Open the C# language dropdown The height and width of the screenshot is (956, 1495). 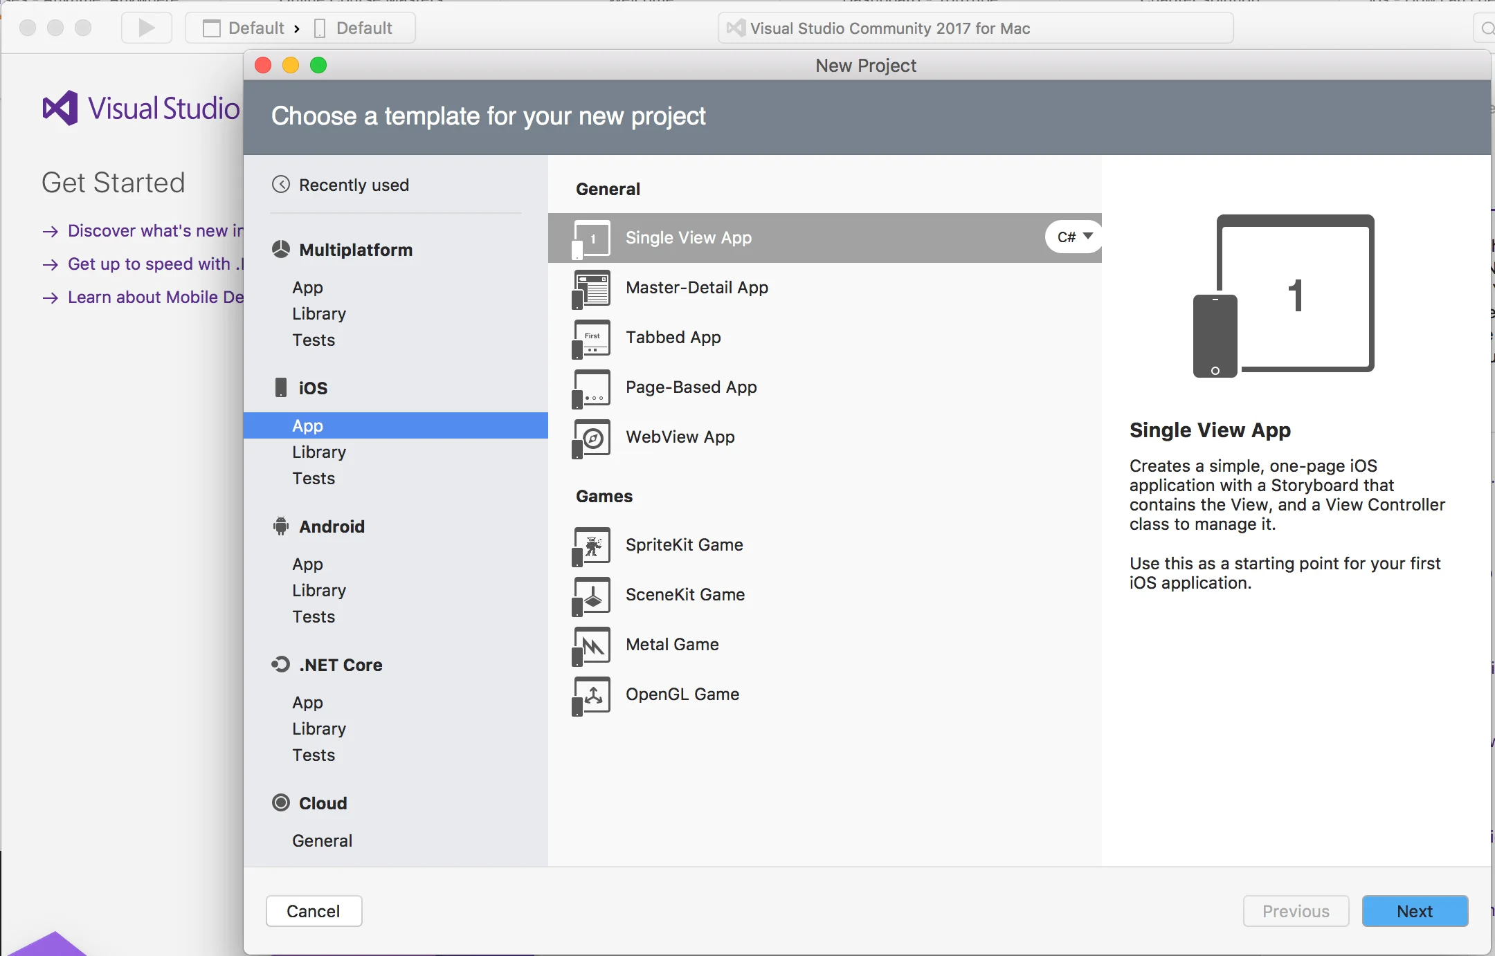[1073, 237]
